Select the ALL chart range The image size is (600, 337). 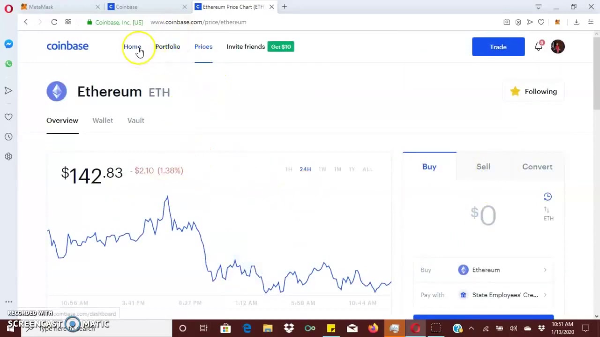(367, 169)
